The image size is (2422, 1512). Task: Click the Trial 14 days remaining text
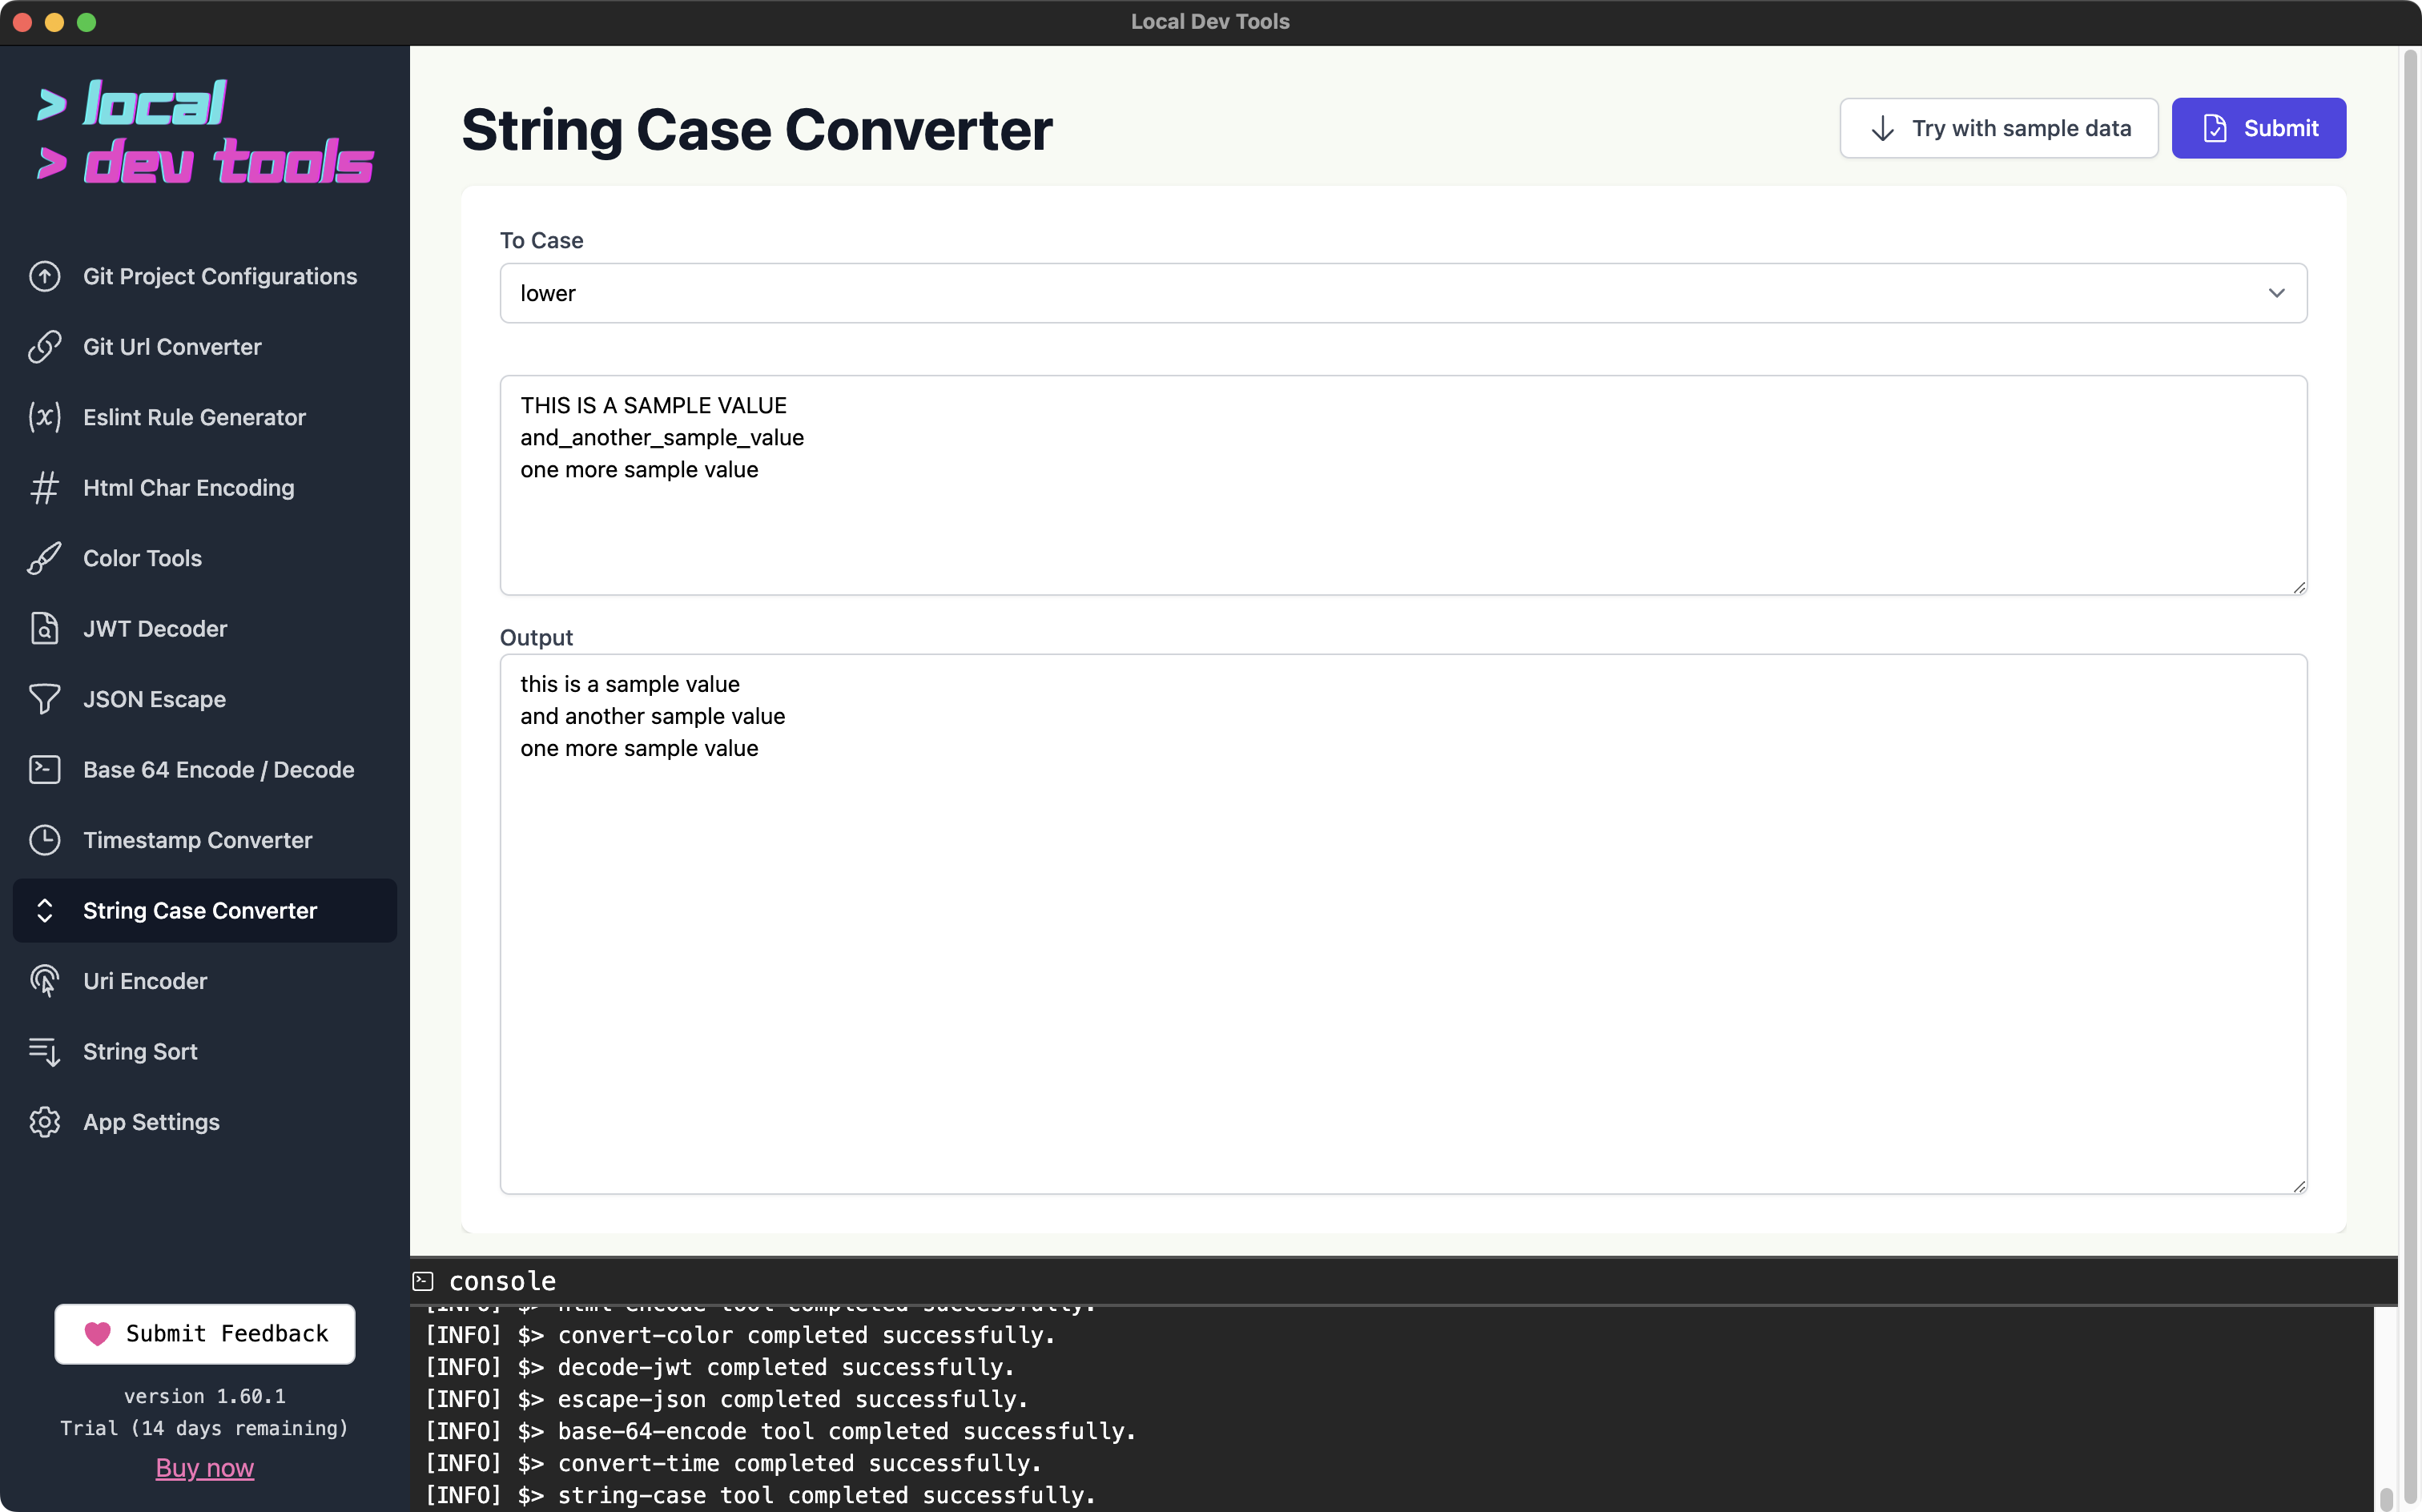click(205, 1428)
